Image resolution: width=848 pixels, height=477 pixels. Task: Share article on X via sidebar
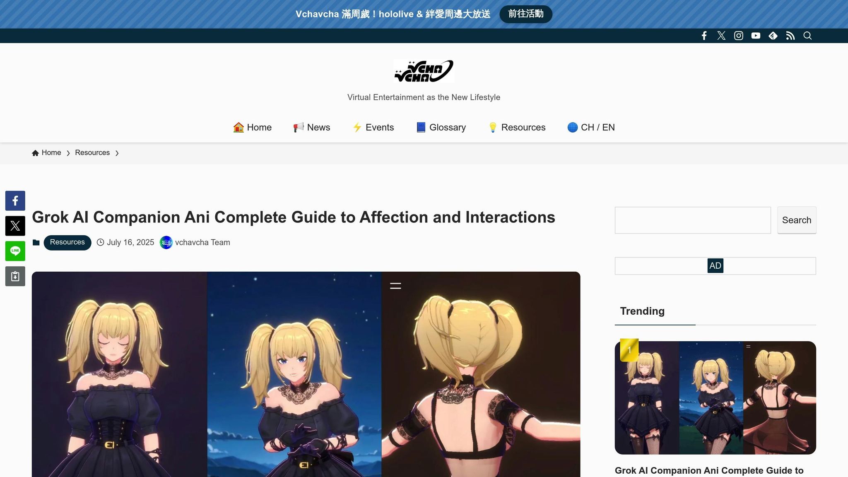[x=15, y=226]
